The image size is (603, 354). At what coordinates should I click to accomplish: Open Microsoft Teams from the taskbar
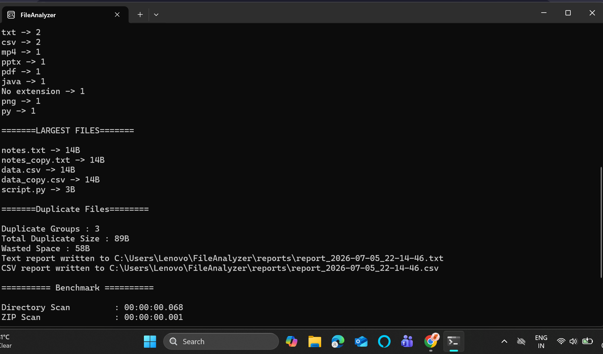pyautogui.click(x=407, y=341)
